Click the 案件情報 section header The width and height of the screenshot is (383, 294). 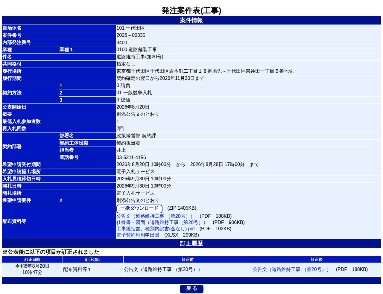tap(191, 20)
